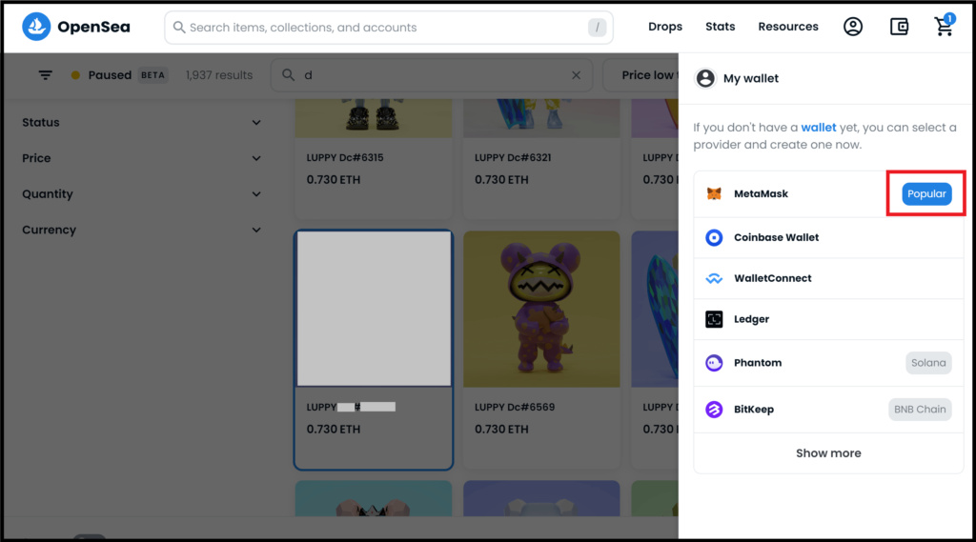Open the LUPPY Dc#6315 thumbnail
This screenshot has width=976, height=542.
pyautogui.click(x=374, y=117)
